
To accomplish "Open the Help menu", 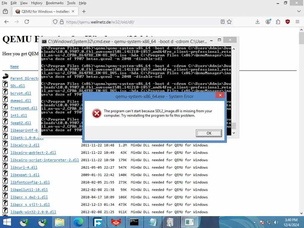I will tap(83, 3).
